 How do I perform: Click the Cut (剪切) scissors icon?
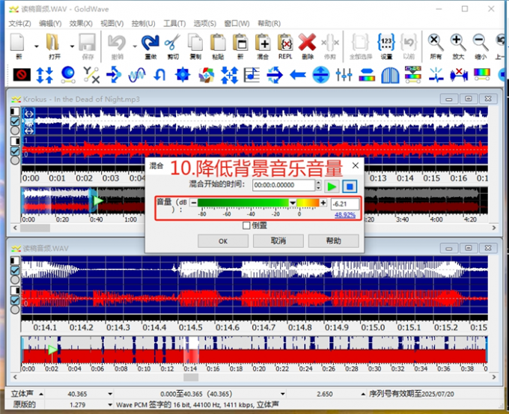tap(173, 43)
